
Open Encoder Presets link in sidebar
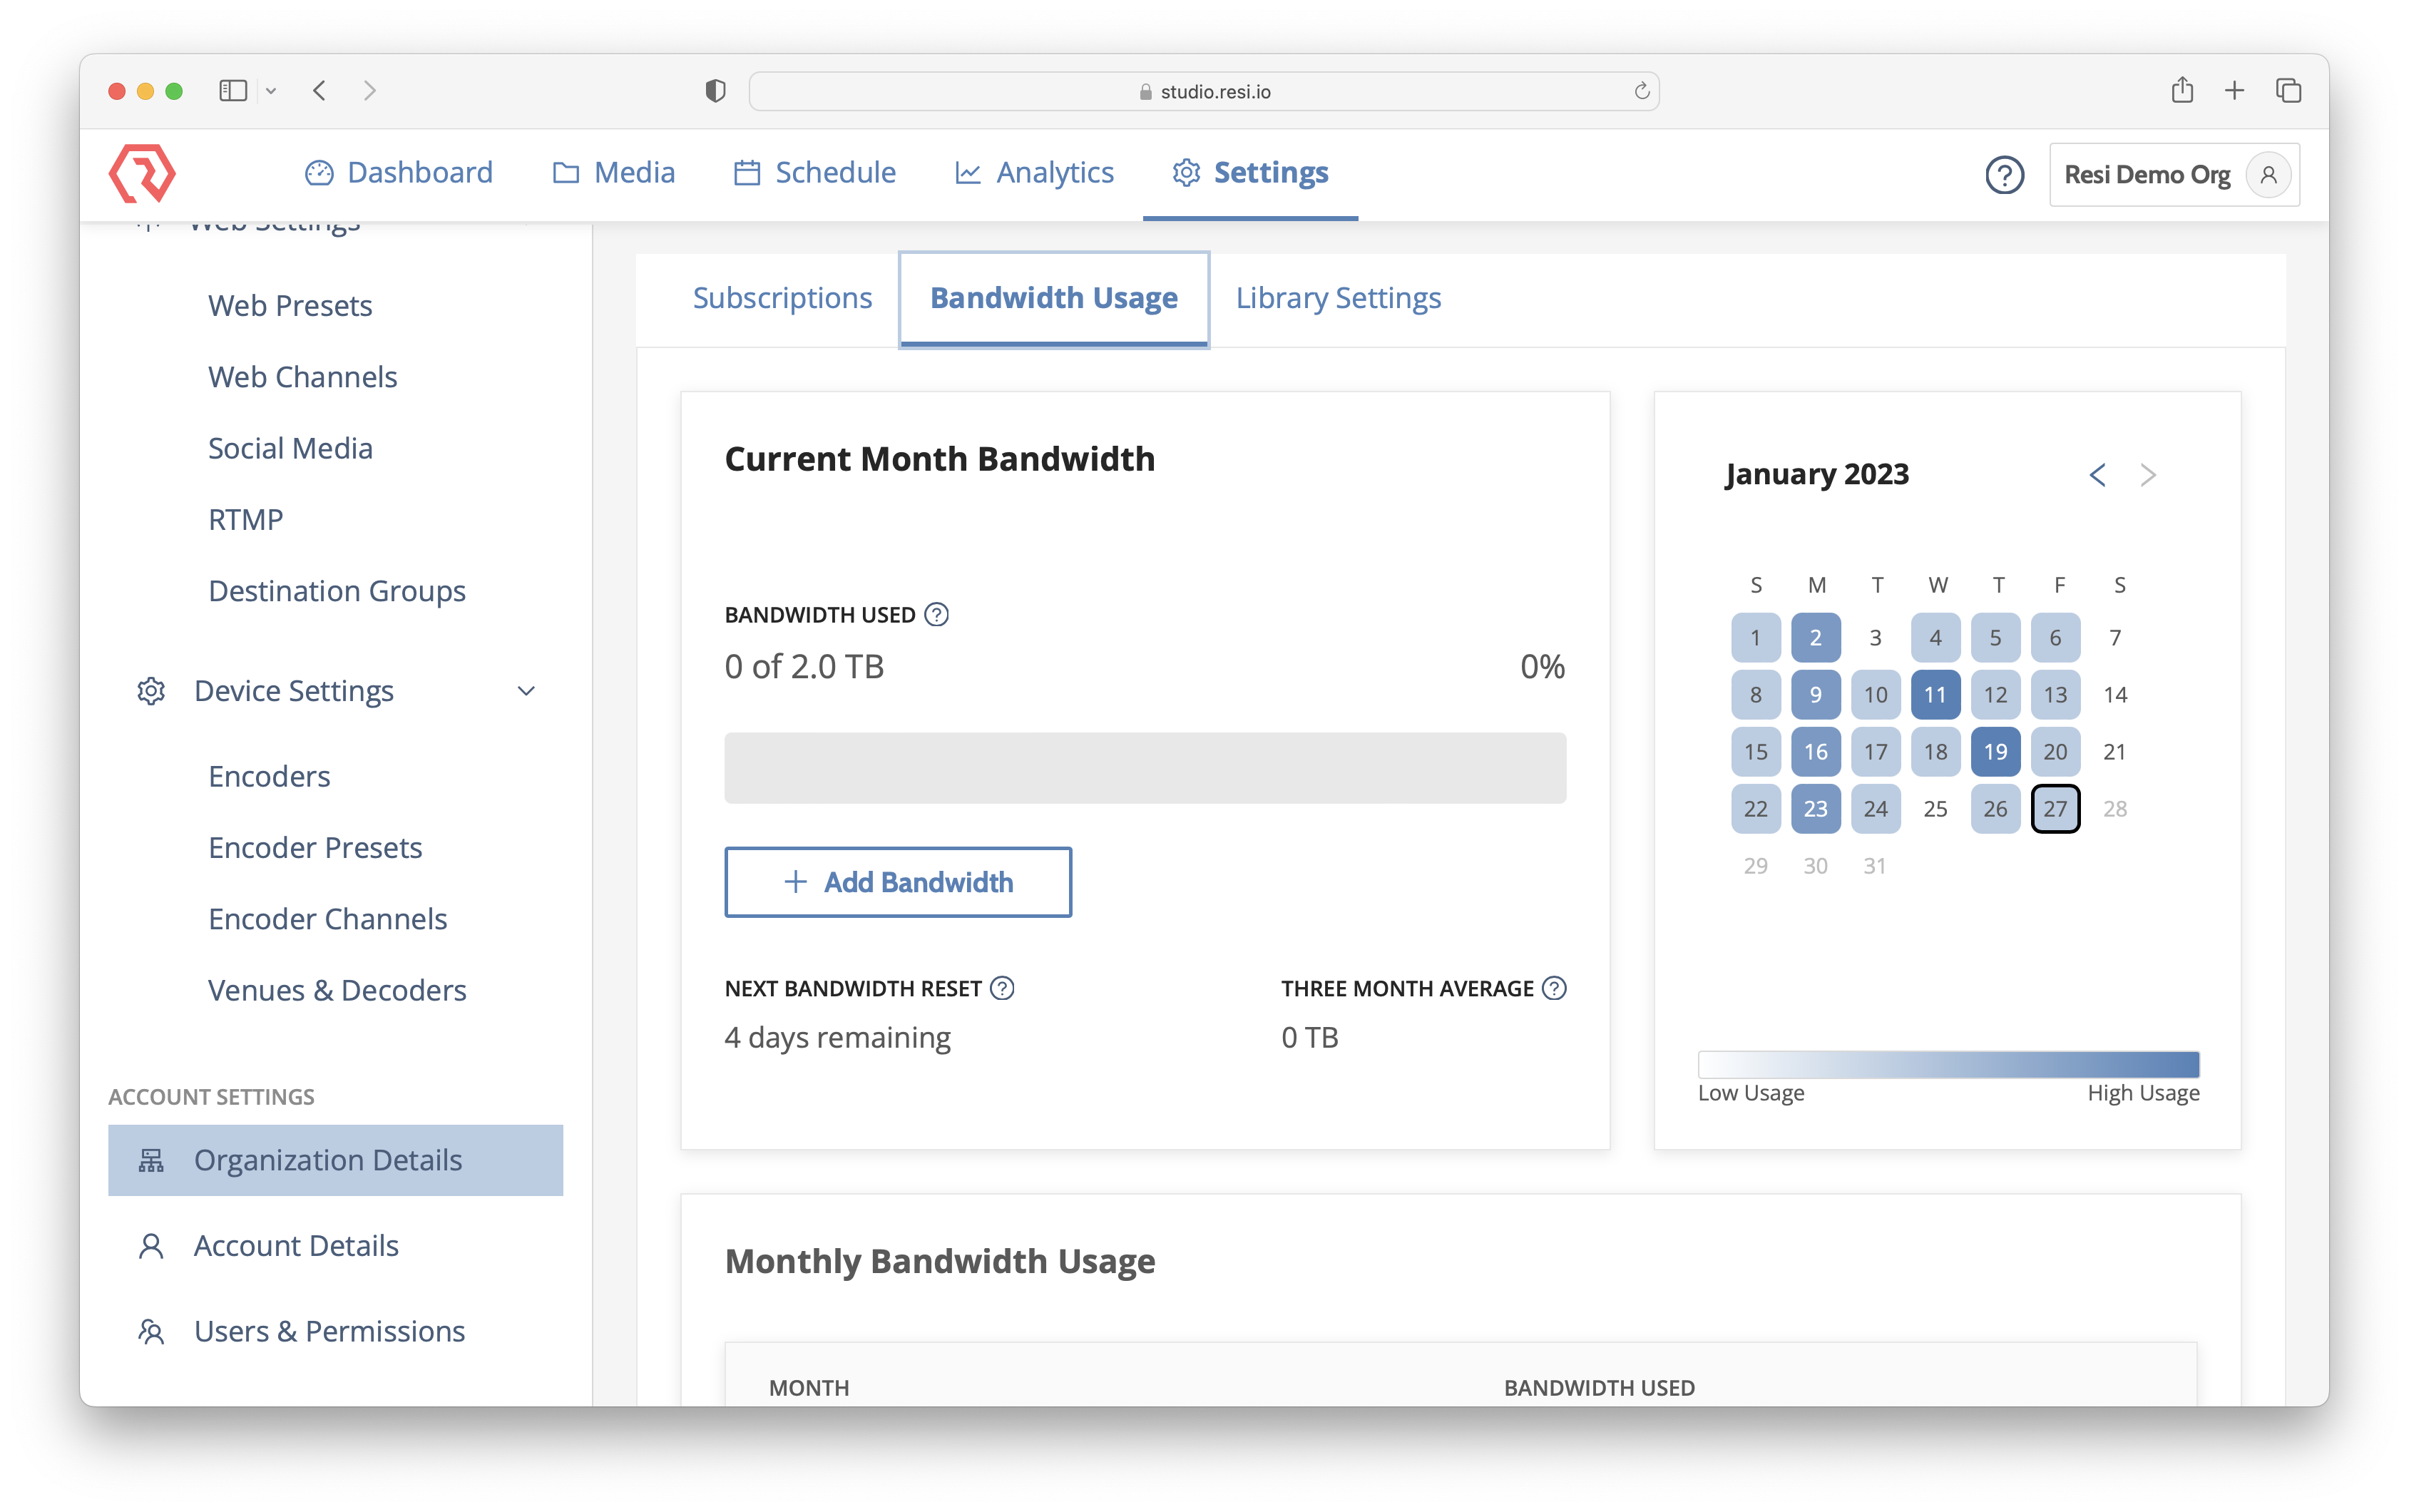coord(315,847)
